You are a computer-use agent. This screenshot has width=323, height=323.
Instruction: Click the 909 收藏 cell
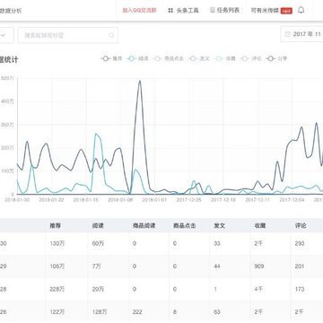(259, 266)
